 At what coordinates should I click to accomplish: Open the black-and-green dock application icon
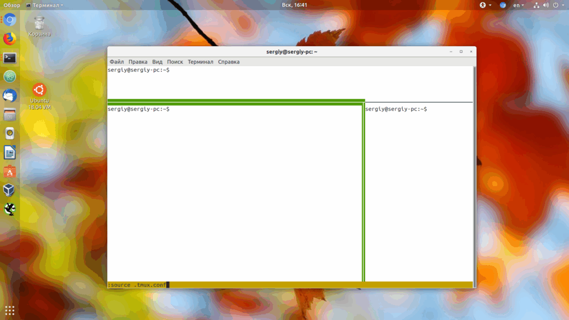tap(10, 209)
